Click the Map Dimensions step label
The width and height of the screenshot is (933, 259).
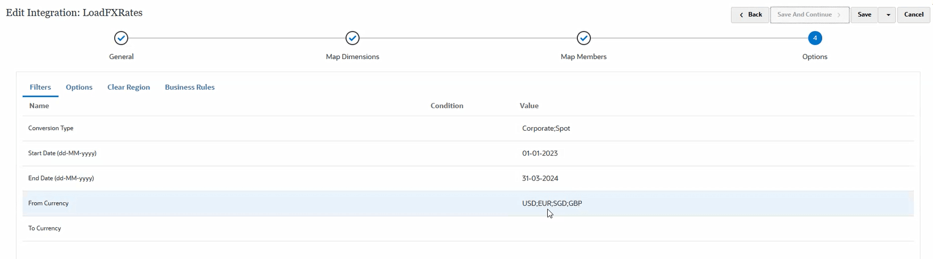tap(352, 57)
